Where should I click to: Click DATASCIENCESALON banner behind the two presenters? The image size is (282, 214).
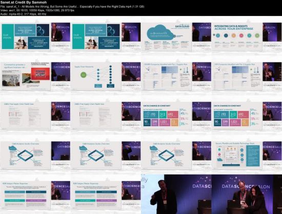click(x=246, y=186)
